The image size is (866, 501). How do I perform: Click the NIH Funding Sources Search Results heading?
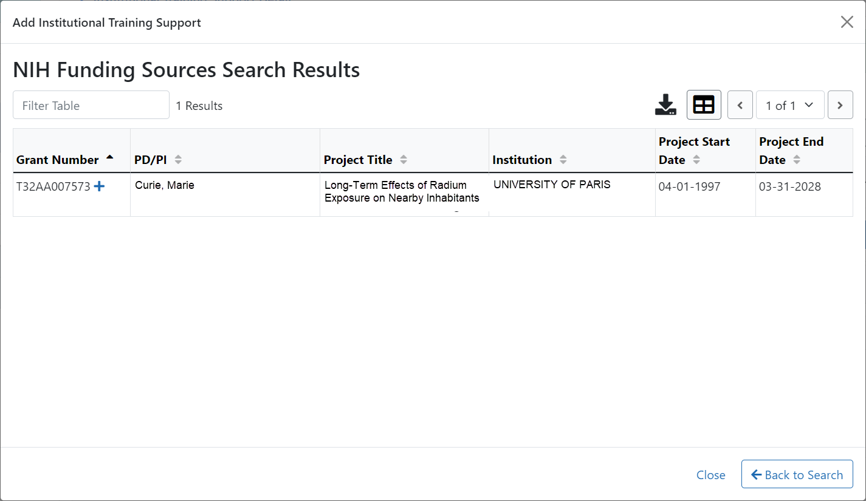pyautogui.click(x=187, y=70)
